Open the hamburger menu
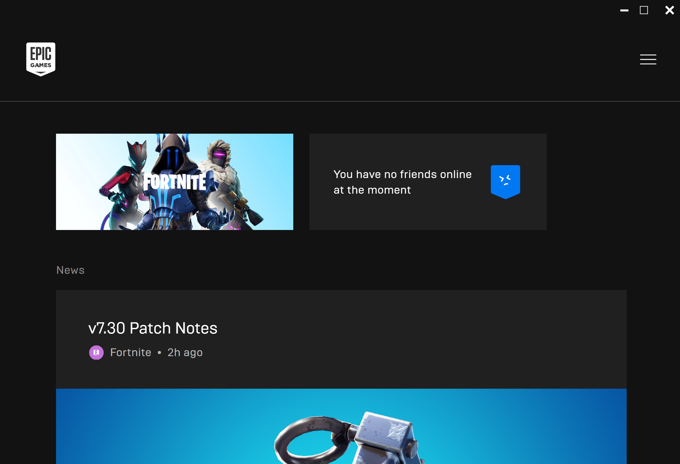 (648, 59)
